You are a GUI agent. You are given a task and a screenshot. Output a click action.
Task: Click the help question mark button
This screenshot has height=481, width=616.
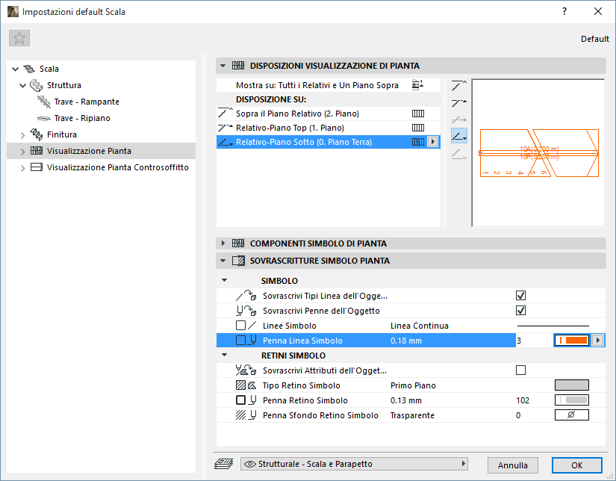(564, 11)
